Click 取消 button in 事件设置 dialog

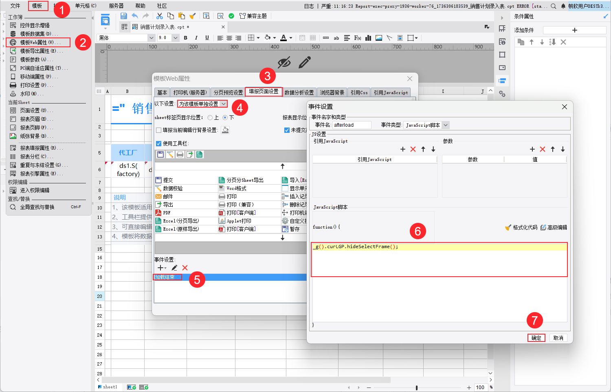[x=558, y=338]
